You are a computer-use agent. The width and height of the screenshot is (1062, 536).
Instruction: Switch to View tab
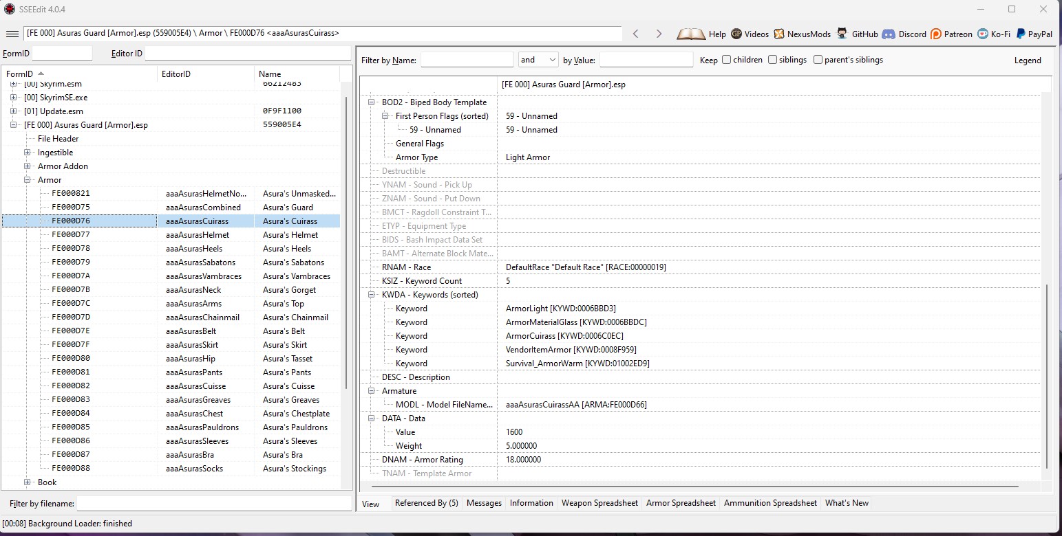pyautogui.click(x=371, y=504)
